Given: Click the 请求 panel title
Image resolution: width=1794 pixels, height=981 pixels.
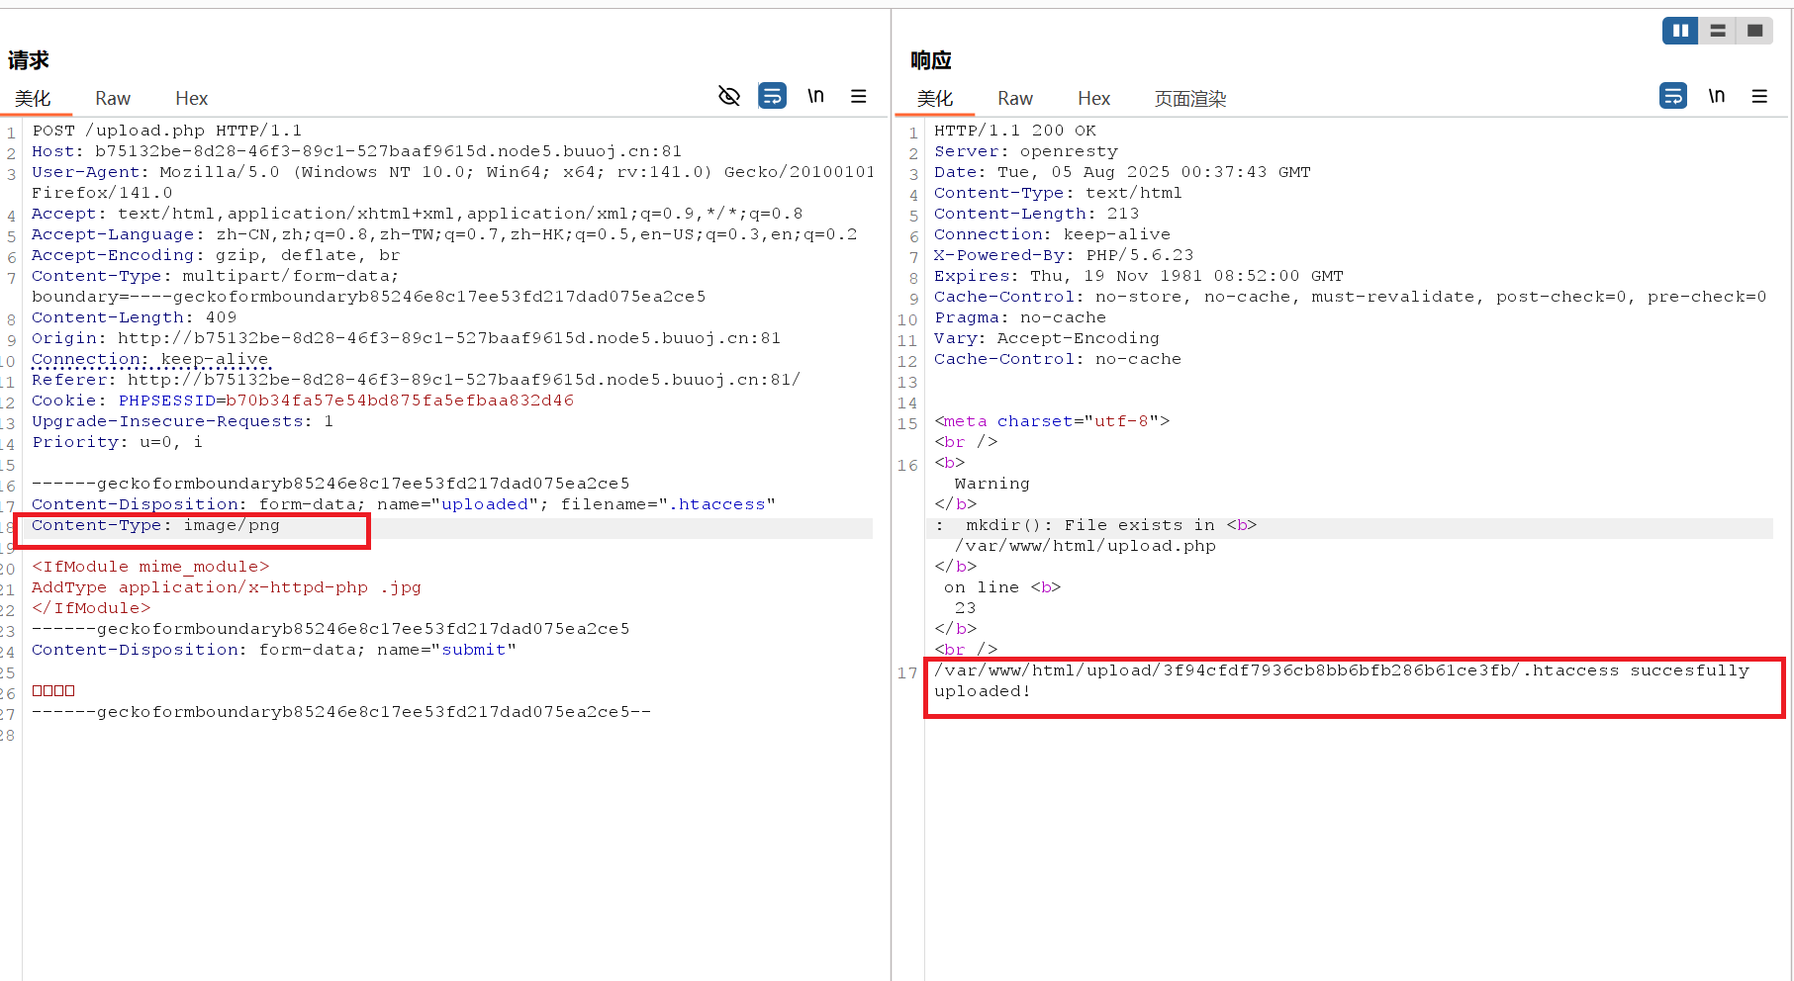Looking at the screenshot, I should pyautogui.click(x=29, y=60).
